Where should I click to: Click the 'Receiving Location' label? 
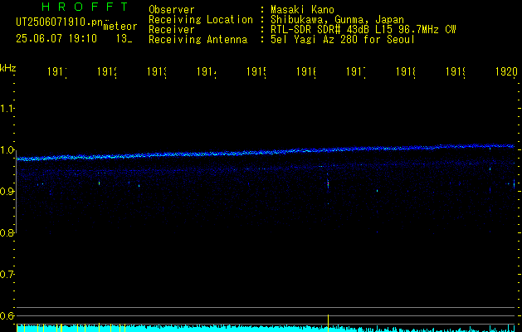click(201, 20)
